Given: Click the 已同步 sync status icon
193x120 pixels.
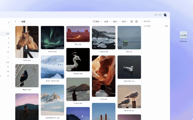Looking at the screenshot, I should pos(155,15).
